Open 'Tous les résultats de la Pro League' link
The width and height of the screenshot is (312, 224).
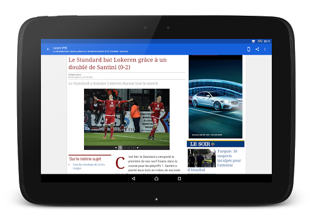coord(89,166)
